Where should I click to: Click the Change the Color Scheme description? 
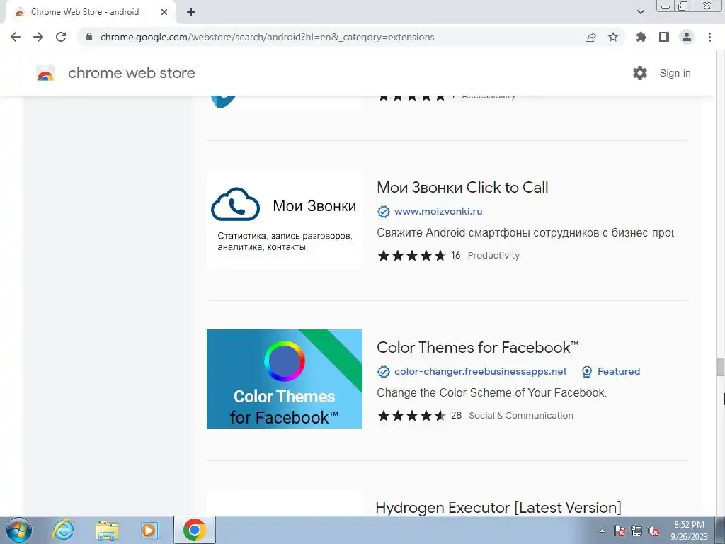point(491,392)
